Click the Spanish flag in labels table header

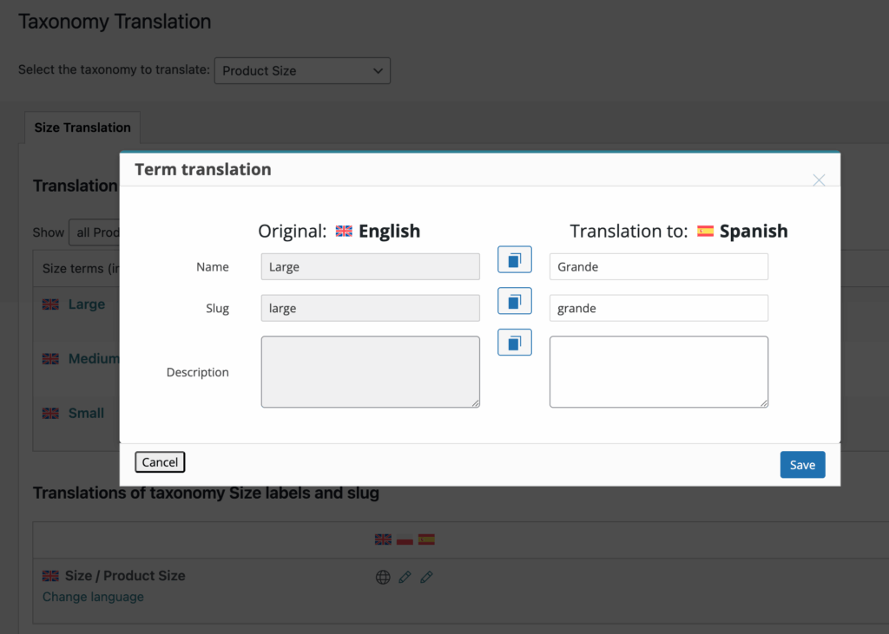pos(426,539)
